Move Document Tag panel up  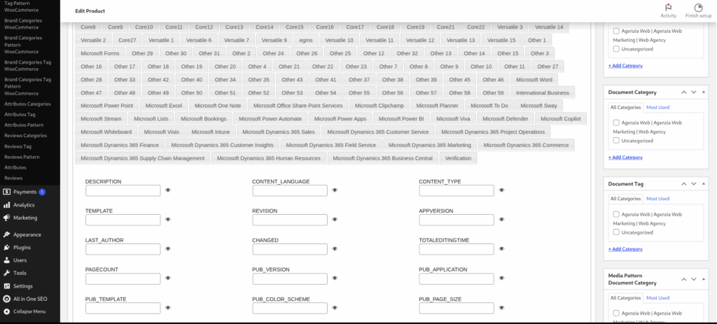tap(683, 184)
